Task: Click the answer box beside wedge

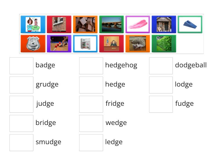Action: coord(91,123)
